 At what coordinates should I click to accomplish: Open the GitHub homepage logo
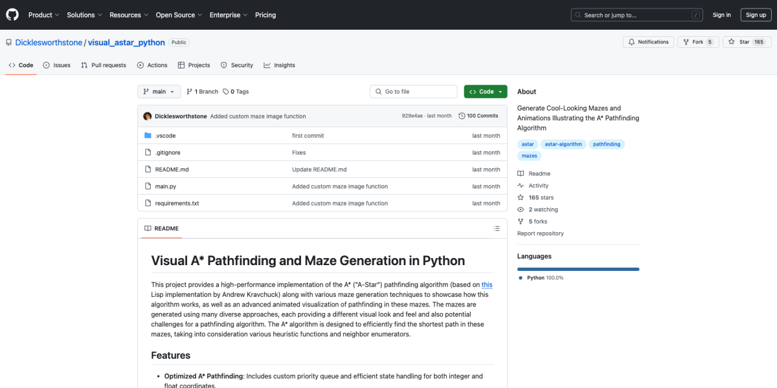tap(13, 14)
